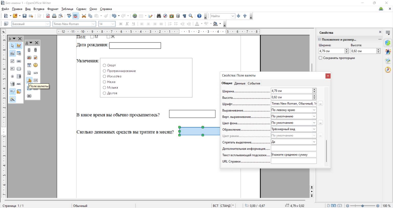Viewport: 393px width, 208px height.
Task: Click the Цвет фона ellipsis button
Action: click(320, 123)
